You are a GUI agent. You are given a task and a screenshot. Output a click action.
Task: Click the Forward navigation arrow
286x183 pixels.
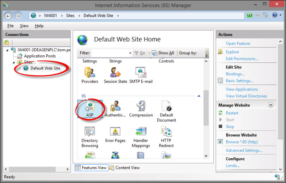pos(18,16)
